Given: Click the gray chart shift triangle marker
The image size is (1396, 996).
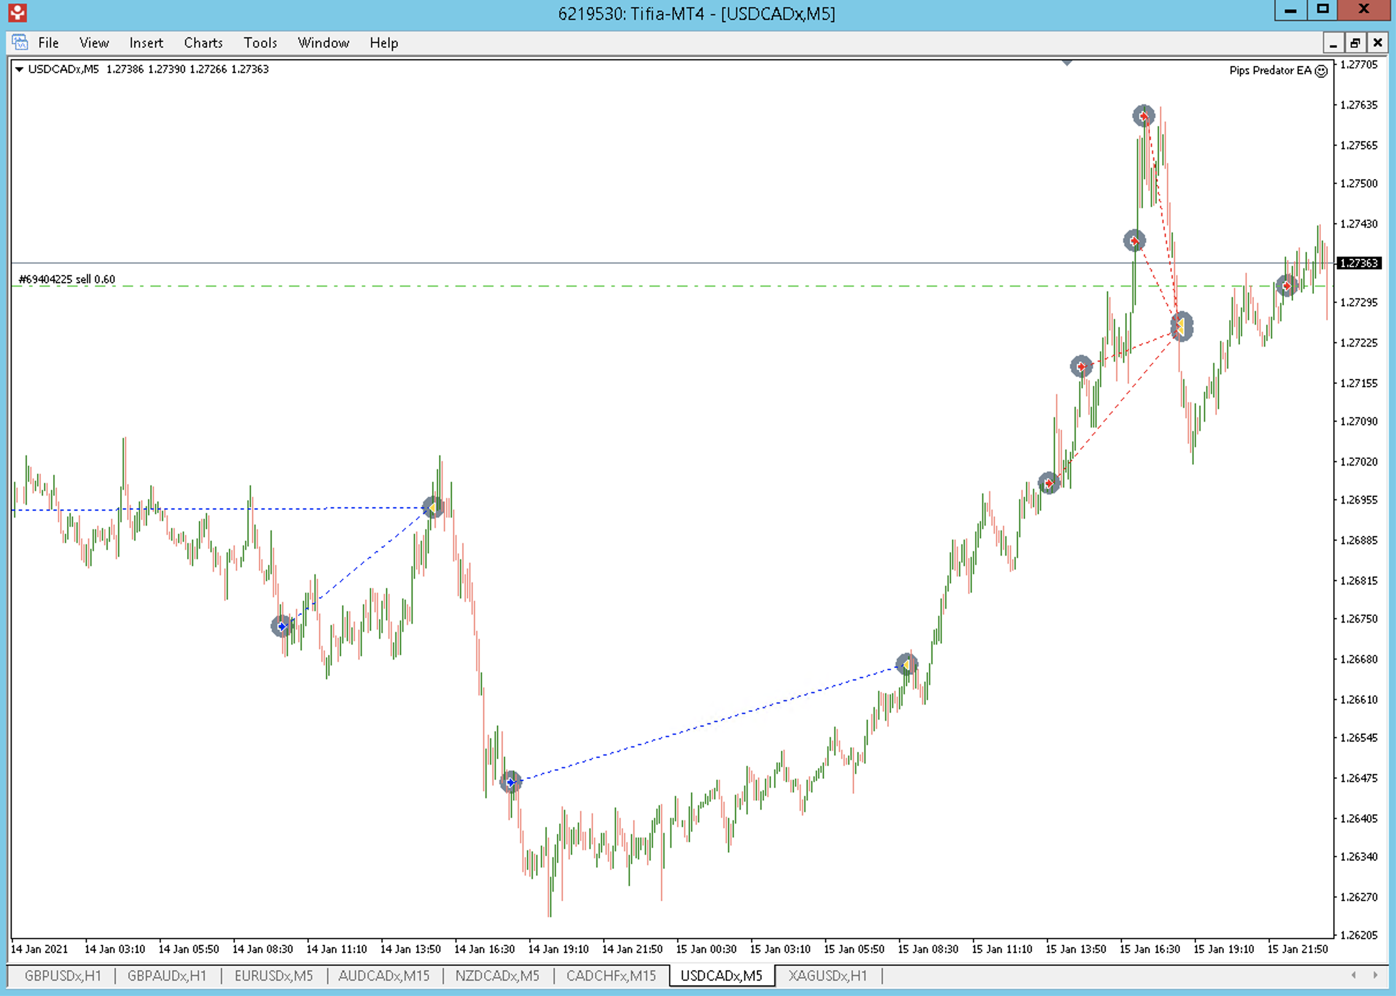Looking at the screenshot, I should (x=1067, y=62).
